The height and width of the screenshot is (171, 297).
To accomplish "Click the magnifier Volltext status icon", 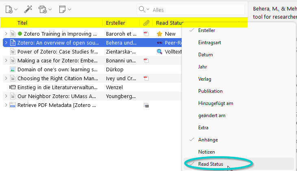I will 160,51.
